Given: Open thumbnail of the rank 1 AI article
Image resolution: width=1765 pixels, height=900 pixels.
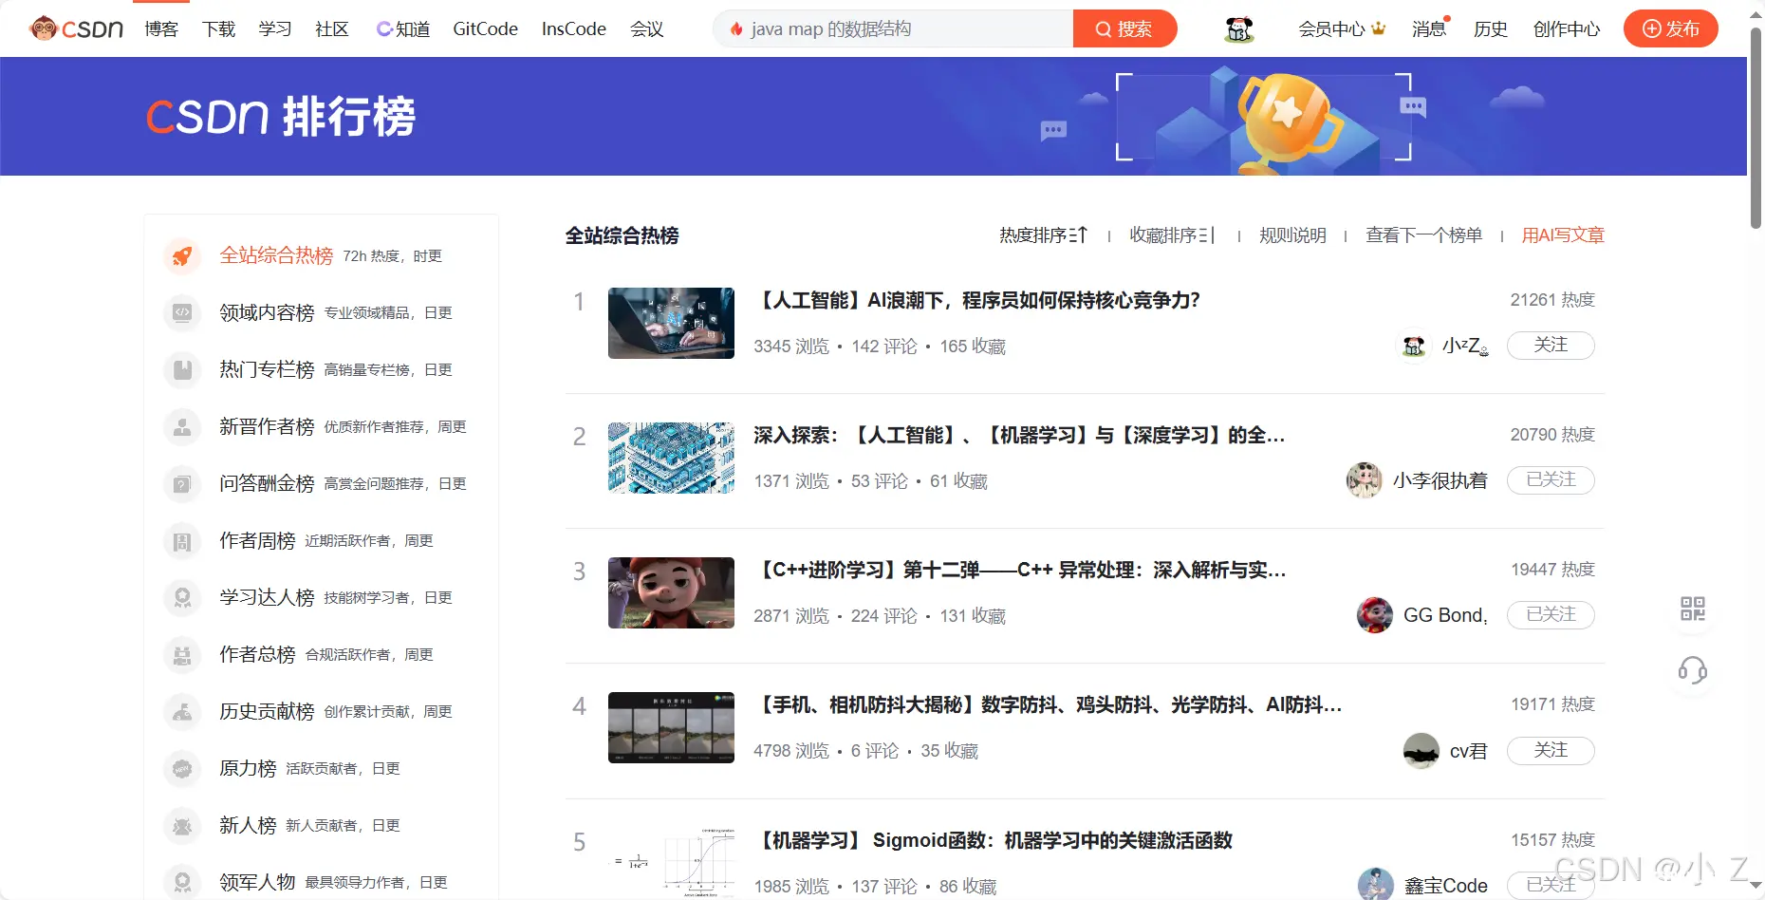Looking at the screenshot, I should click(671, 323).
